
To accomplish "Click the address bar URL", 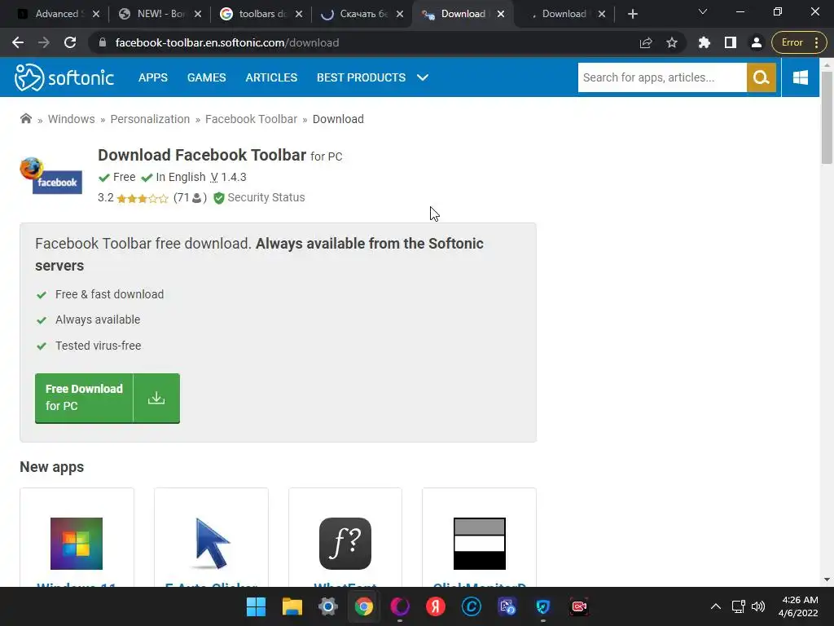I will coord(227,42).
